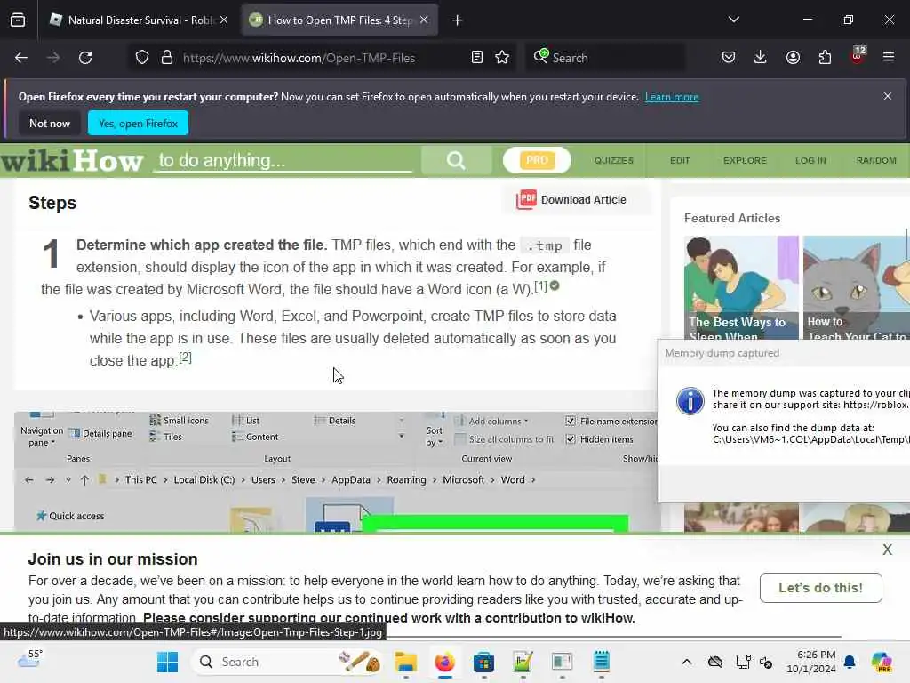Click RANDOM in wikiHow header
This screenshot has height=683, width=910.
point(876,160)
